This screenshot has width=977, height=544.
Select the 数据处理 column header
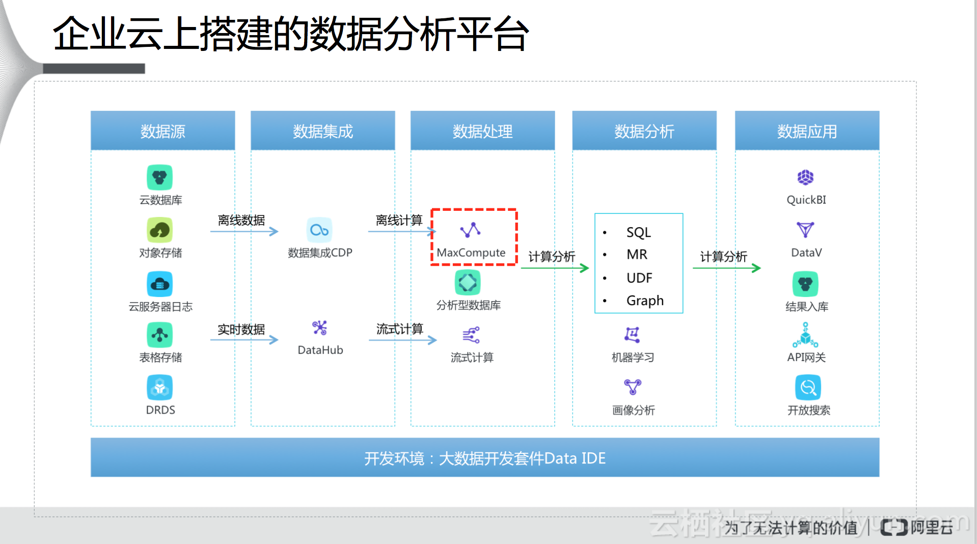(x=482, y=131)
